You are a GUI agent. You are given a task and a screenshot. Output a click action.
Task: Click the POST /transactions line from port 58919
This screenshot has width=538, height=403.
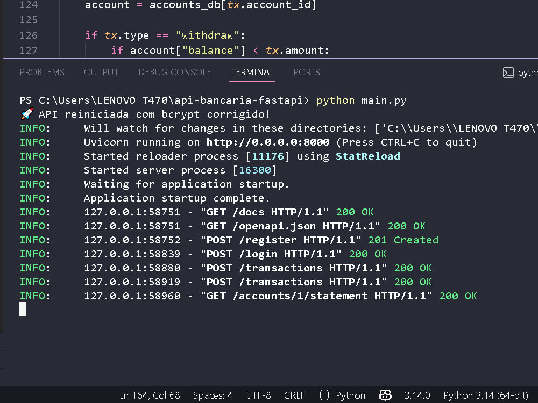[226, 282]
